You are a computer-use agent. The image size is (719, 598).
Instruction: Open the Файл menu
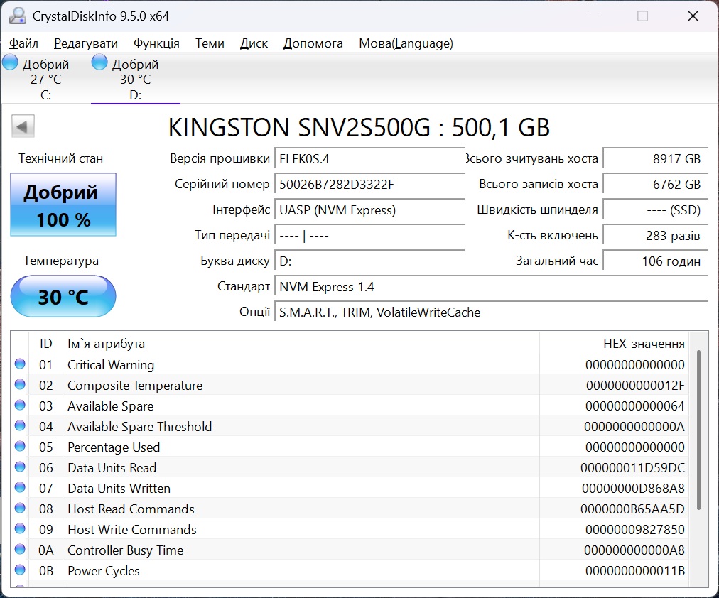[24, 43]
